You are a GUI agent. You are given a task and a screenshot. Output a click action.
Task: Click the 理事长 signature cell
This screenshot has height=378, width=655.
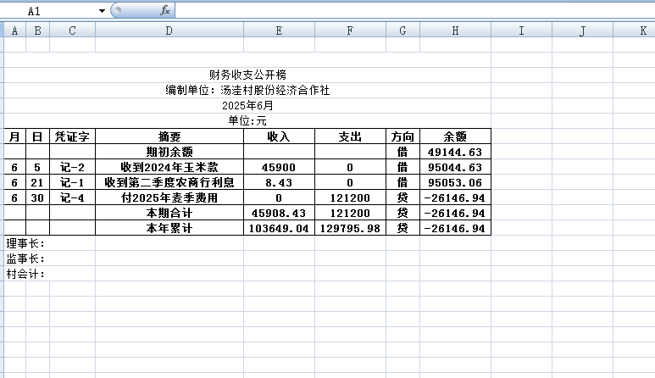[x=25, y=244]
